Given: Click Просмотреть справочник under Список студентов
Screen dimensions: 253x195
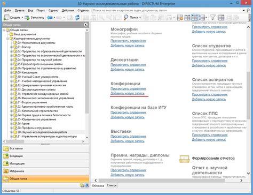Looking at the screenshot, I should click(210, 61).
